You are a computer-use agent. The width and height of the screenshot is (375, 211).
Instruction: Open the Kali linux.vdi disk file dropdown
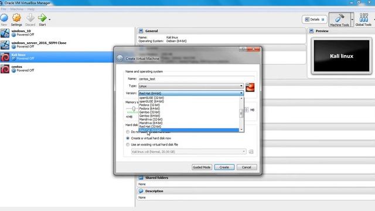pyautogui.click(x=189, y=152)
